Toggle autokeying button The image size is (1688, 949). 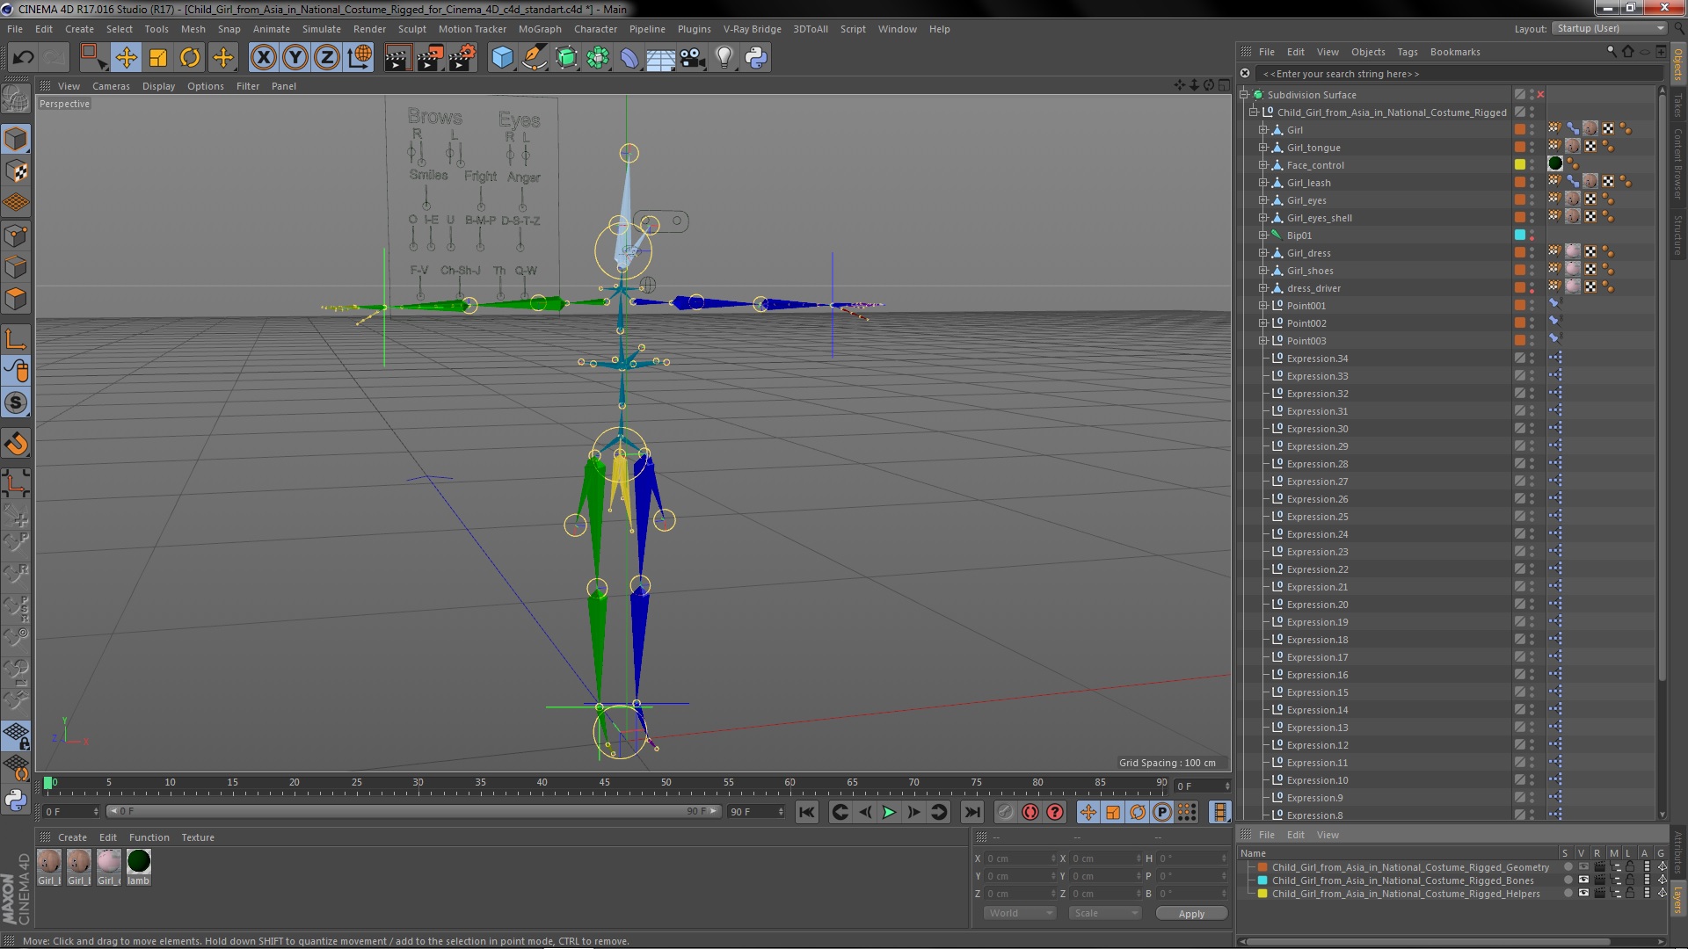1030,813
